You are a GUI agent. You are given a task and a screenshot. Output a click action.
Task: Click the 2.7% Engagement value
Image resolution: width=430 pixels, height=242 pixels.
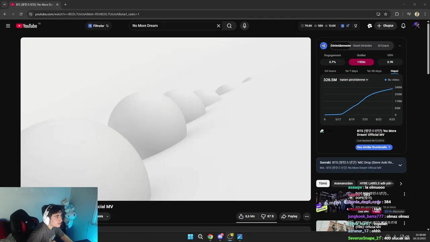point(332,62)
